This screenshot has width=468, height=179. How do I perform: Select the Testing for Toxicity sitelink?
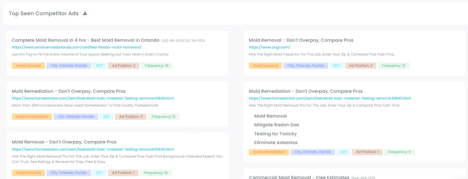(275, 134)
